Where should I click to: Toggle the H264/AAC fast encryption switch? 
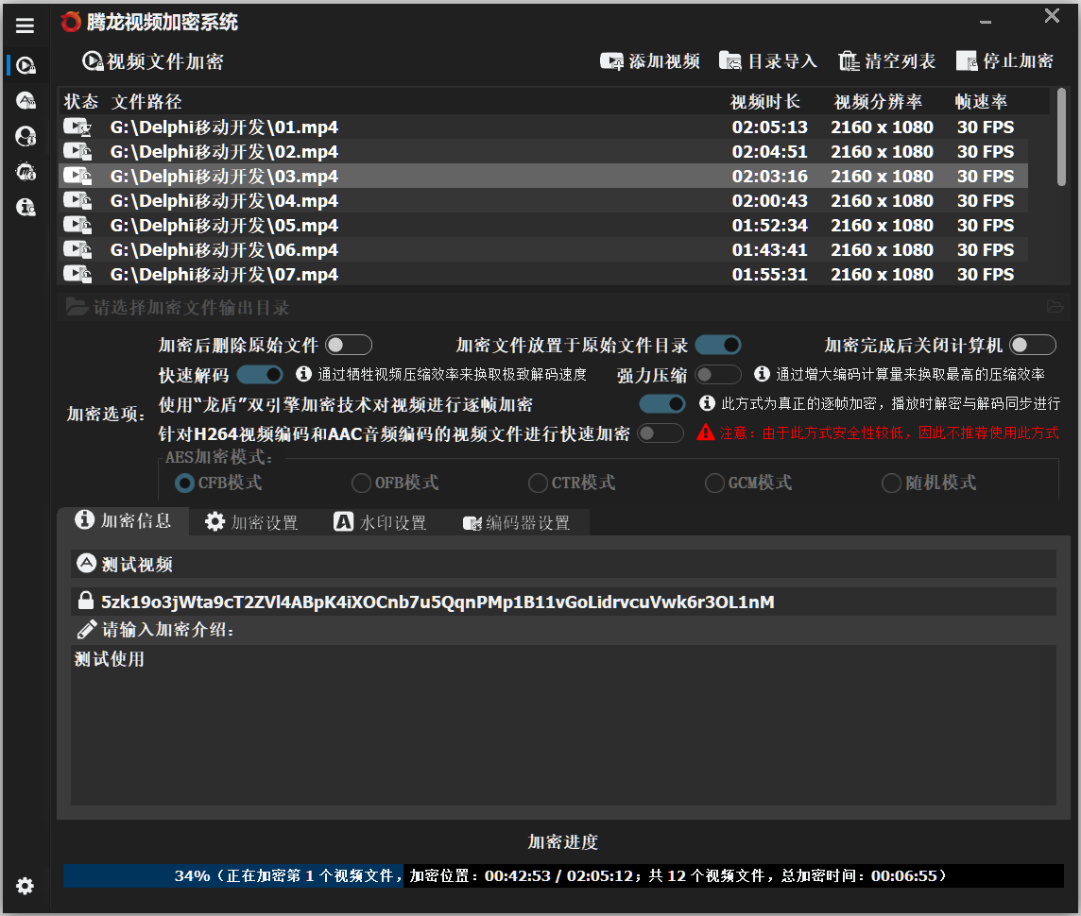click(661, 433)
